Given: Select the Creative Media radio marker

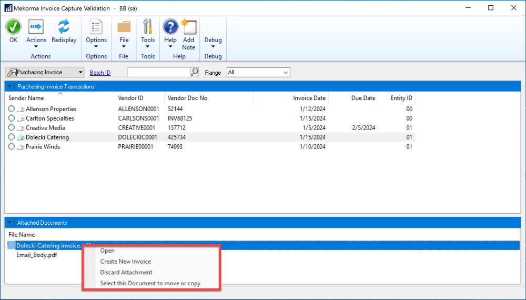Looking at the screenshot, I should tap(12, 127).
